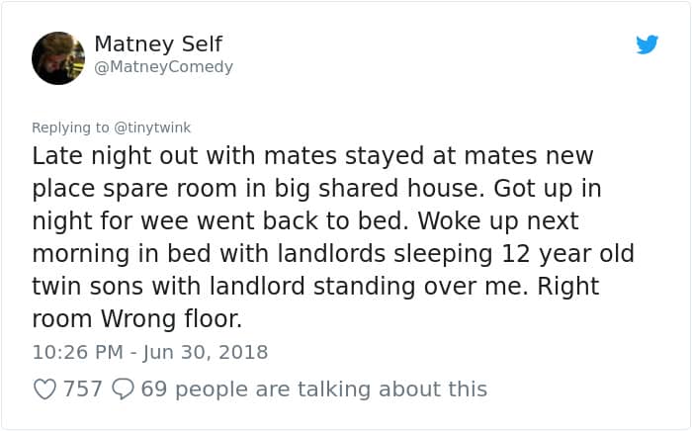Click tweet line starting "night for wee"

click(304, 221)
